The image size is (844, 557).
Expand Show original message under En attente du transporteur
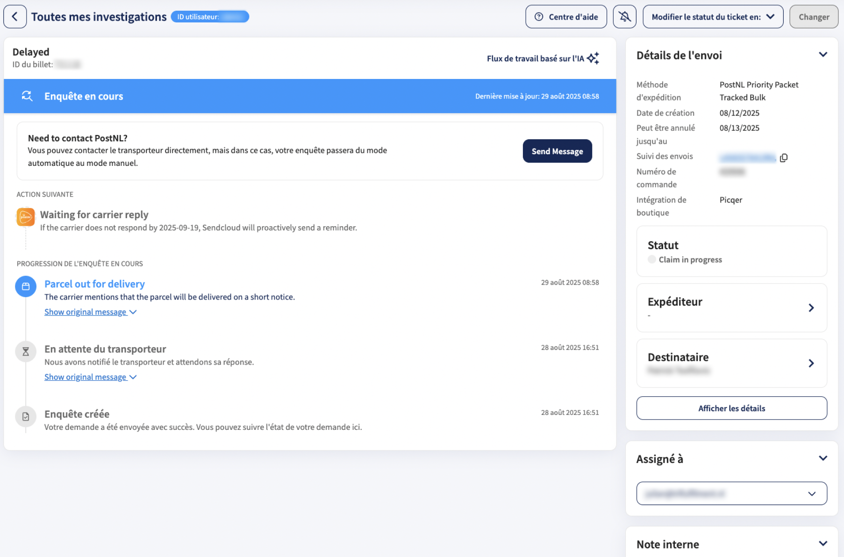(x=90, y=377)
